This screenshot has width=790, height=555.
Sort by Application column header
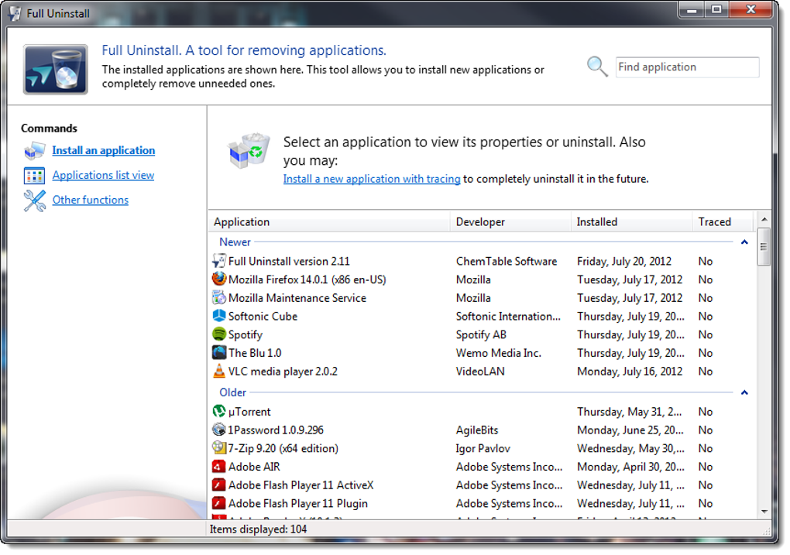[329, 221]
